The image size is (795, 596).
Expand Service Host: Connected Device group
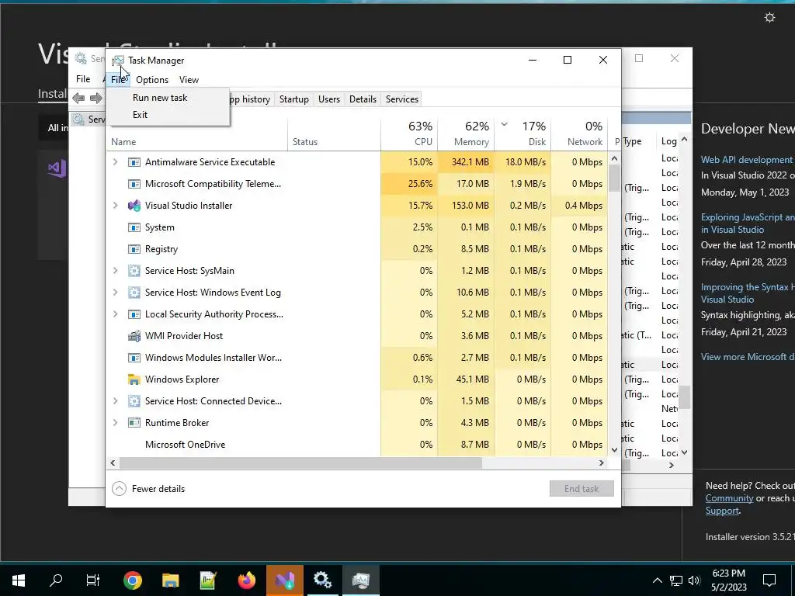click(x=115, y=401)
